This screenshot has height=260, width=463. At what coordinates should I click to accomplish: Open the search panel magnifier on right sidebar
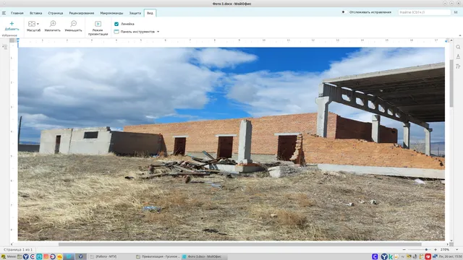tap(458, 47)
